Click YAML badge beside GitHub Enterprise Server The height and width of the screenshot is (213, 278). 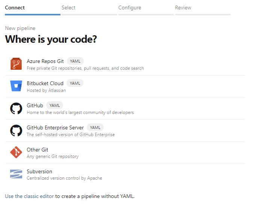[95, 127]
